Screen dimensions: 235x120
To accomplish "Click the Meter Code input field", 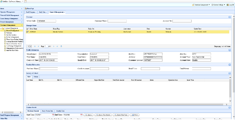I will pos(46,21).
